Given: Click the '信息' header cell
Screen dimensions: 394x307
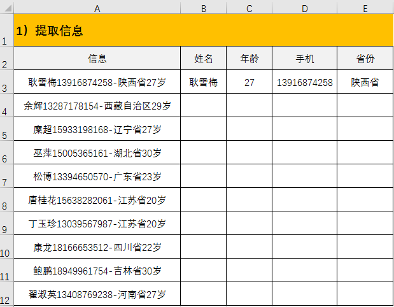Looking at the screenshot, I should tap(97, 58).
